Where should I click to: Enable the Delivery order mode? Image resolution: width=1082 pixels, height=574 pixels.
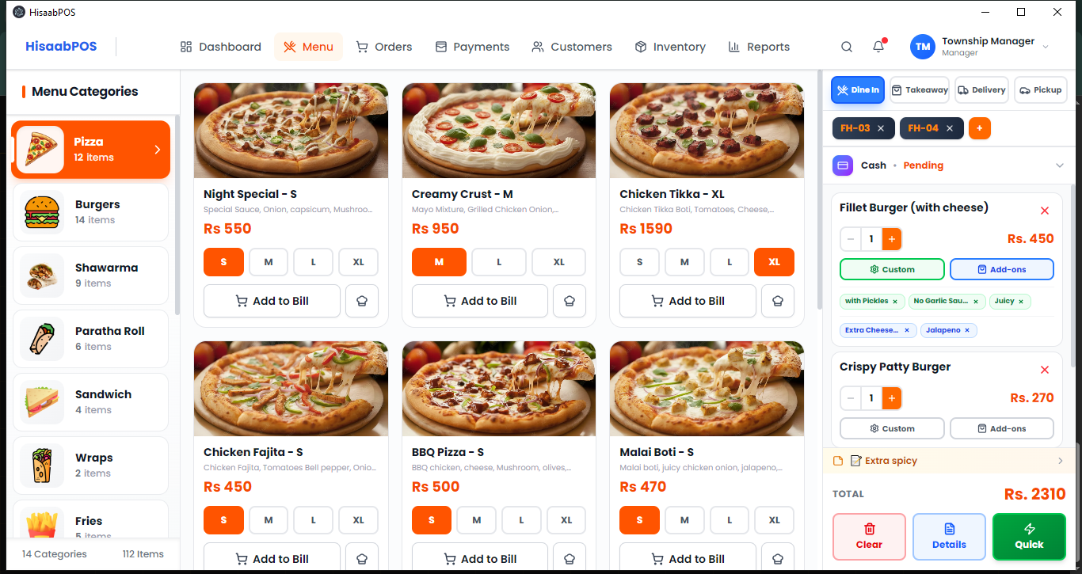(981, 89)
